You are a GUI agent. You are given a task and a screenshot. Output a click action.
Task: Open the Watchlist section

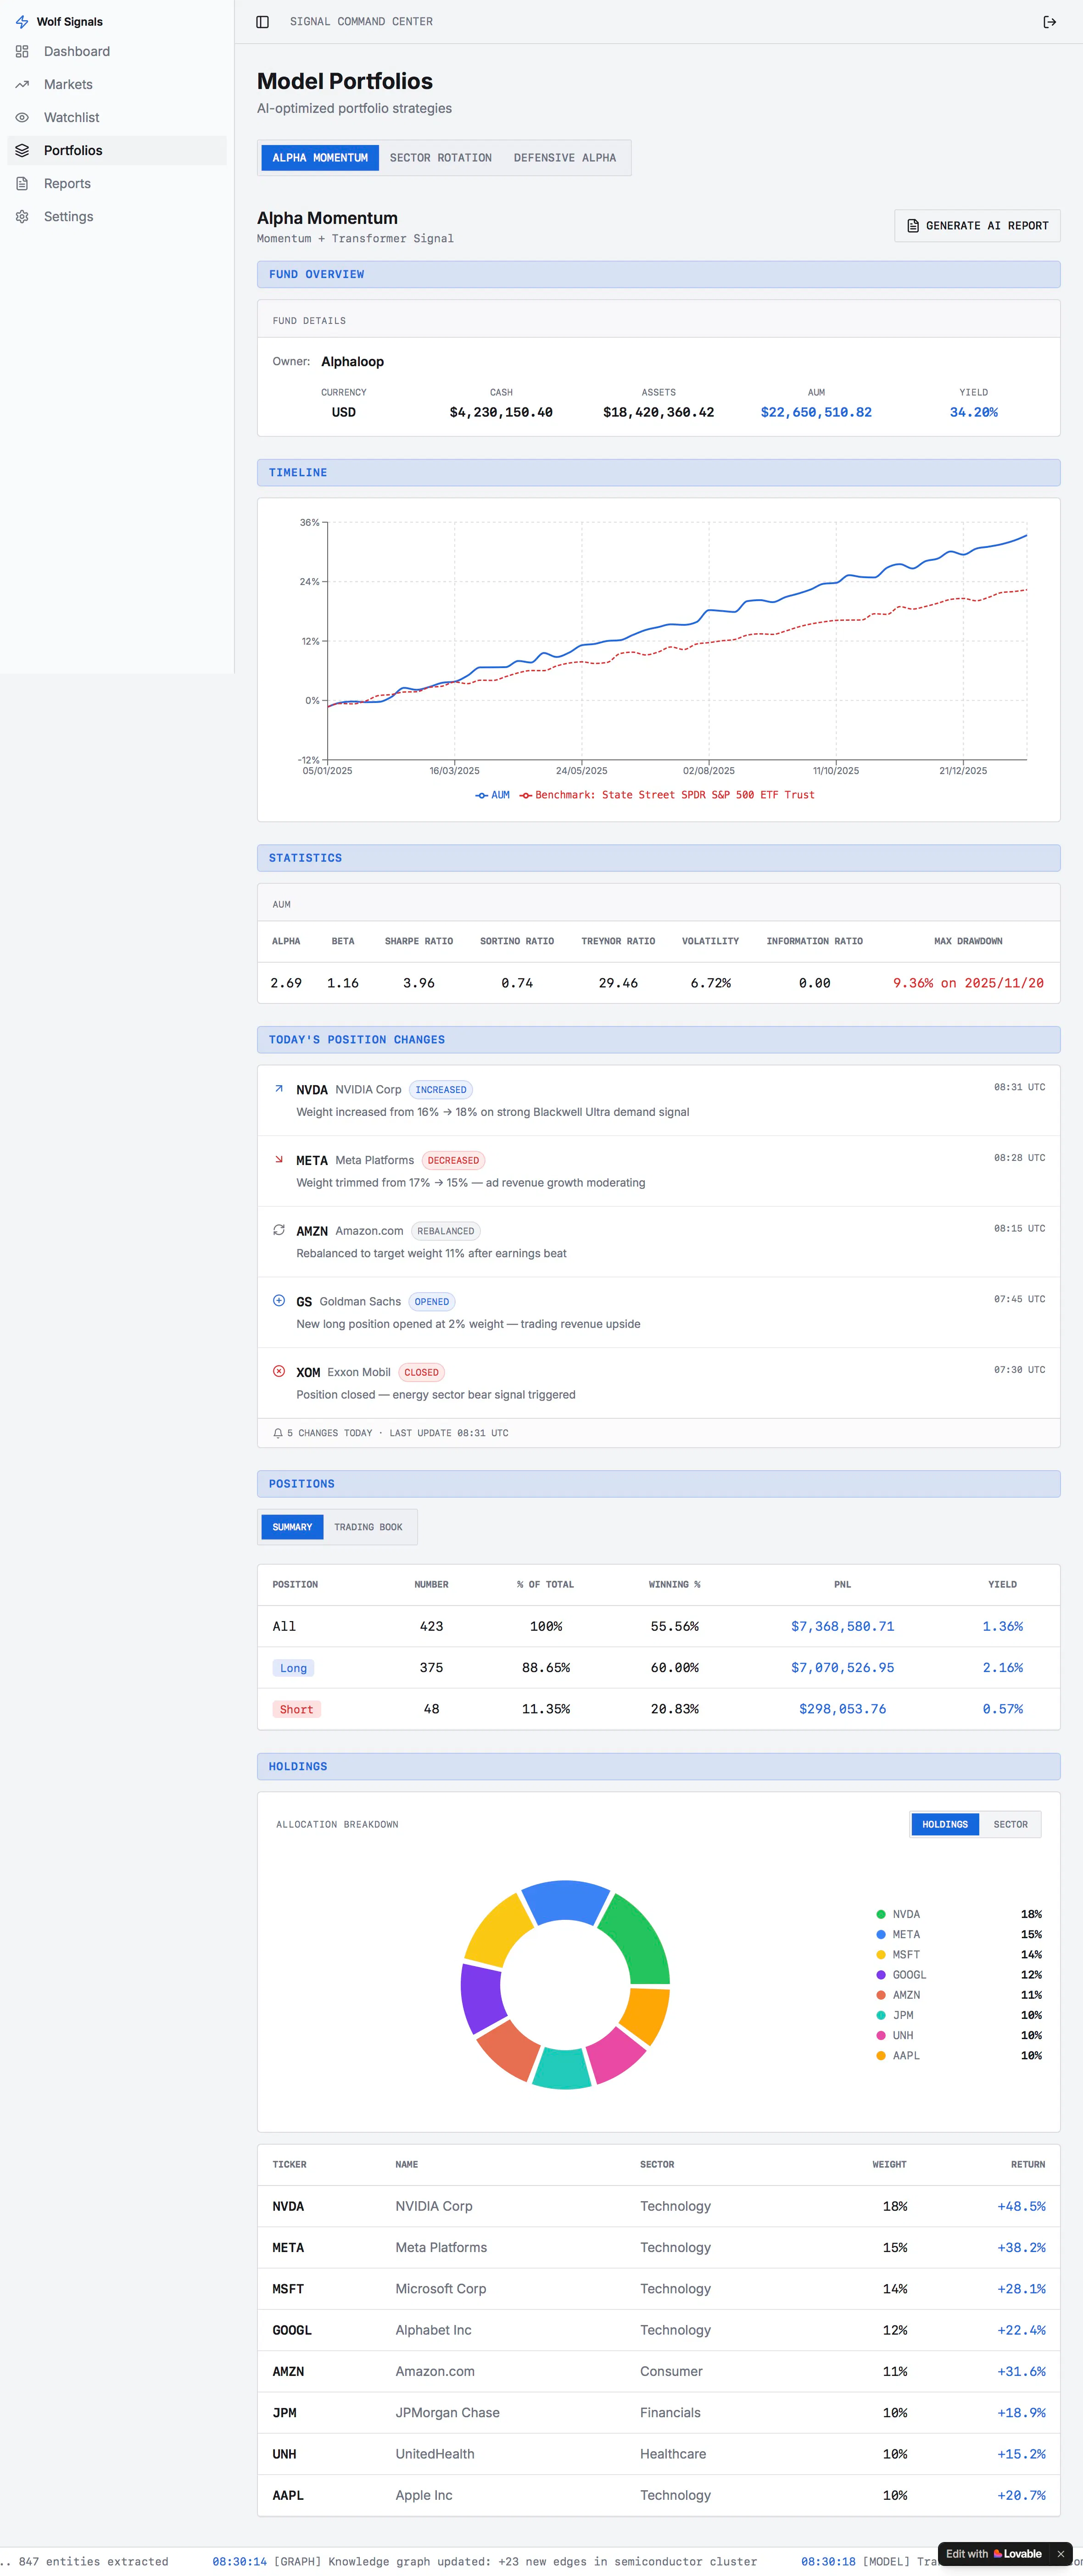tap(117, 118)
